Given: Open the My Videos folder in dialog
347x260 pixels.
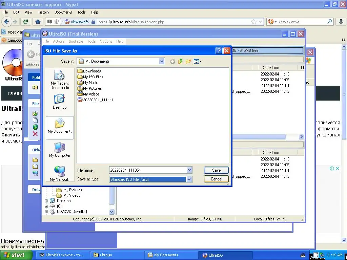Looking at the screenshot, I should pos(88,94).
